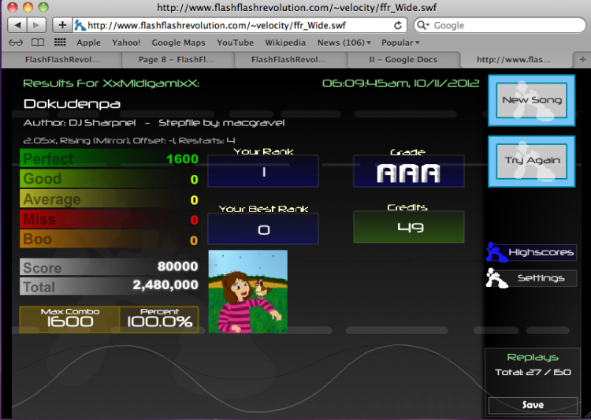
Task: Expand the Popular bookmarks dropdown
Action: [400, 43]
